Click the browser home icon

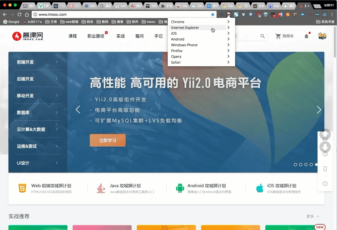[27, 14]
